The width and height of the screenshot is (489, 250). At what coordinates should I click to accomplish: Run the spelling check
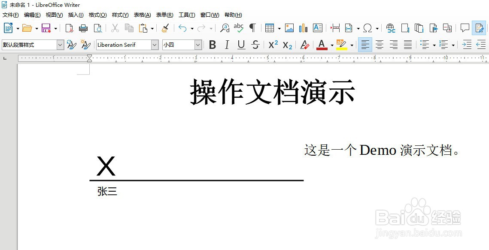[239, 27]
